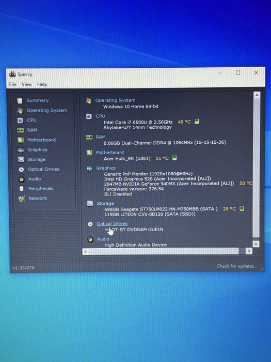Screen dimensions: 271x362
Task: Click the Storage drive icon in sidebar
Action: point(21,159)
